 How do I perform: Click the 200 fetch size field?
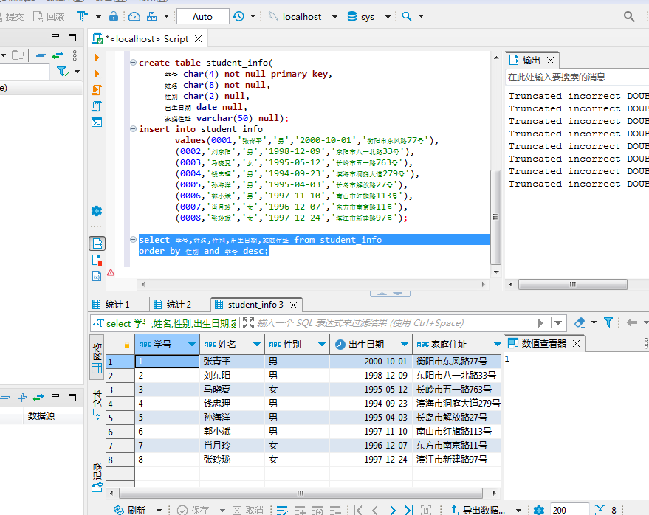pyautogui.click(x=569, y=510)
